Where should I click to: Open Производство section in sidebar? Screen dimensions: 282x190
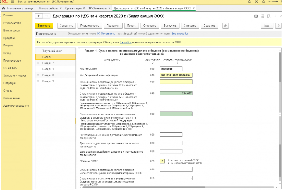12,61
